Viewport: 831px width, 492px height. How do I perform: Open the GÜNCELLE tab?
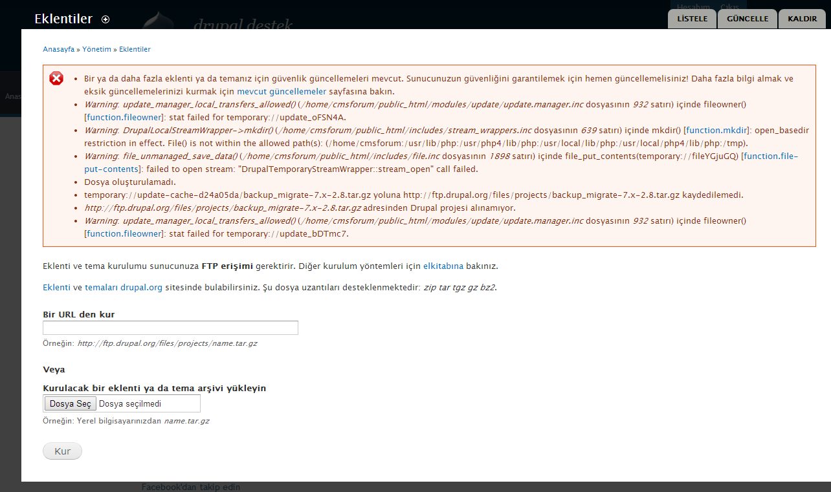click(748, 19)
